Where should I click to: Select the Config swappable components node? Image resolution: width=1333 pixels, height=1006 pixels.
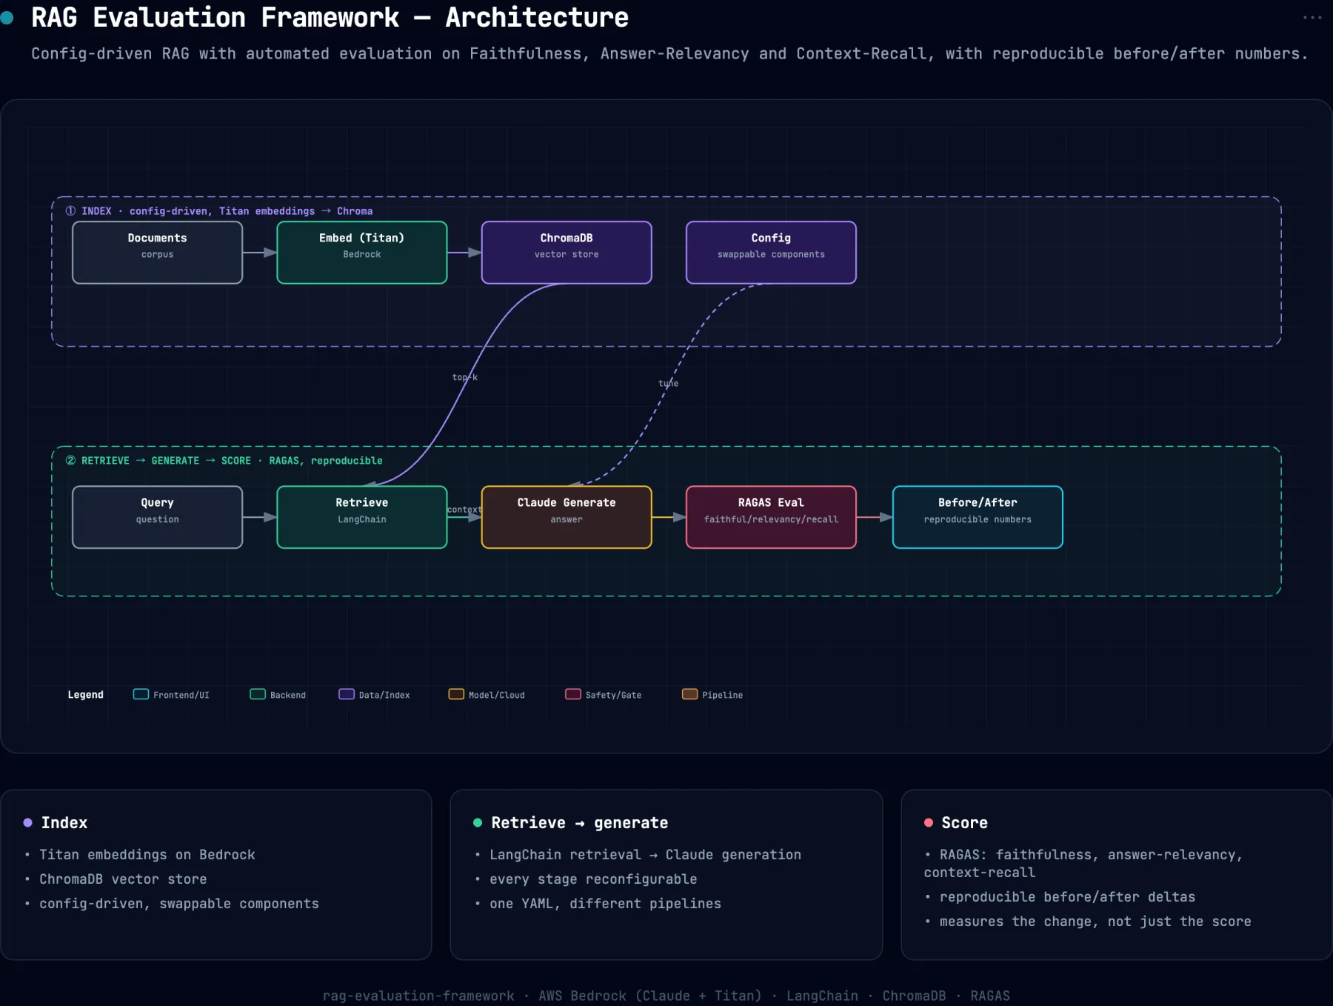pyautogui.click(x=771, y=253)
